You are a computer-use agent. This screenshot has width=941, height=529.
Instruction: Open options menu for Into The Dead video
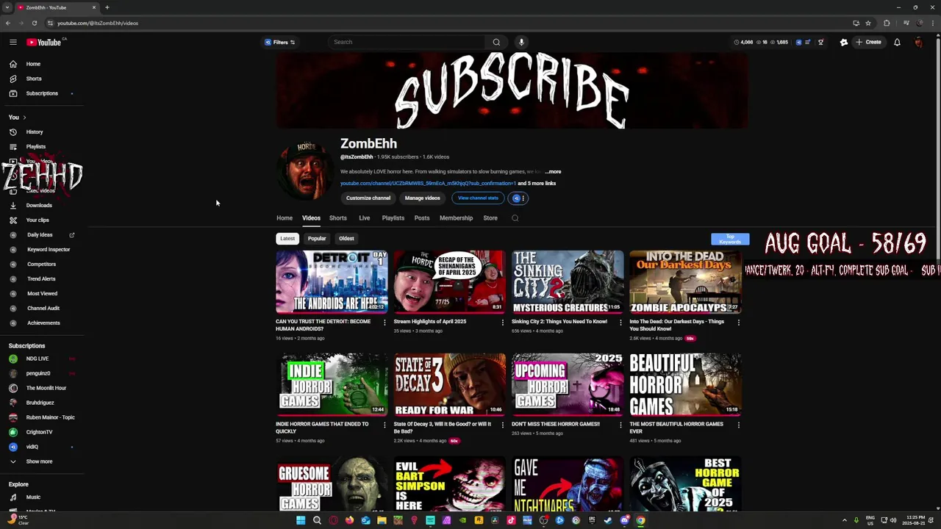[738, 322]
